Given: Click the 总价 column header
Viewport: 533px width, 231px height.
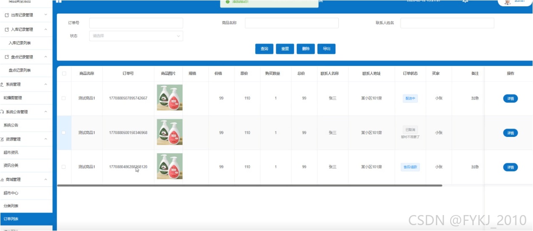Looking at the screenshot, I should click(x=301, y=73).
